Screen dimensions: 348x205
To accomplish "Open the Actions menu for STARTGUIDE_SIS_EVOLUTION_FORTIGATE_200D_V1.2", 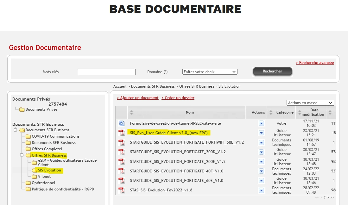I will [261, 152].
